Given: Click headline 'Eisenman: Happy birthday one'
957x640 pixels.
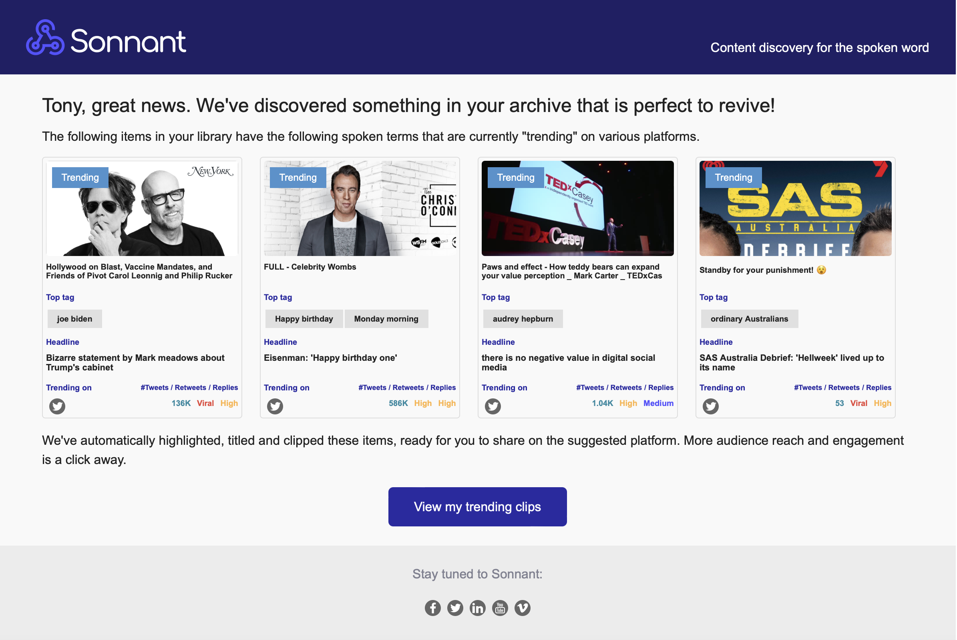Looking at the screenshot, I should (x=331, y=358).
